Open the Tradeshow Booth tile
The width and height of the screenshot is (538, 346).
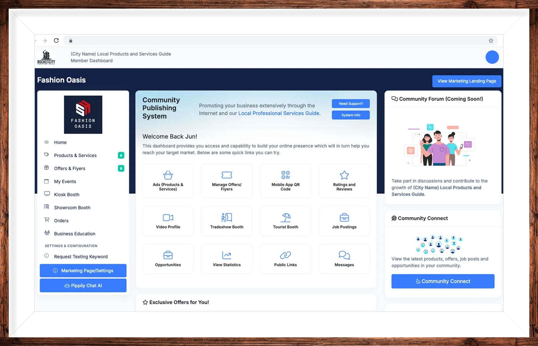(226, 221)
